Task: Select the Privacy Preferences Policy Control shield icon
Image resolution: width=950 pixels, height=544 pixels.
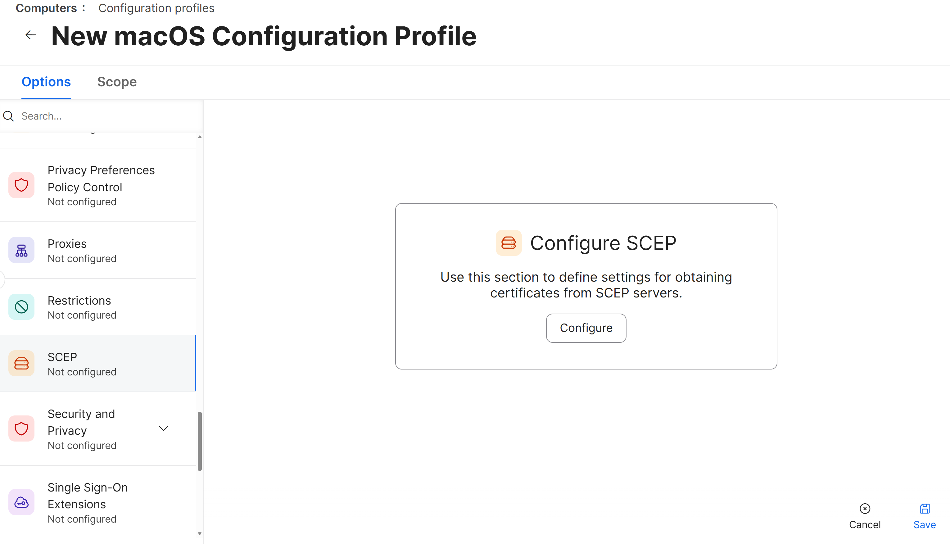Action: (x=21, y=184)
